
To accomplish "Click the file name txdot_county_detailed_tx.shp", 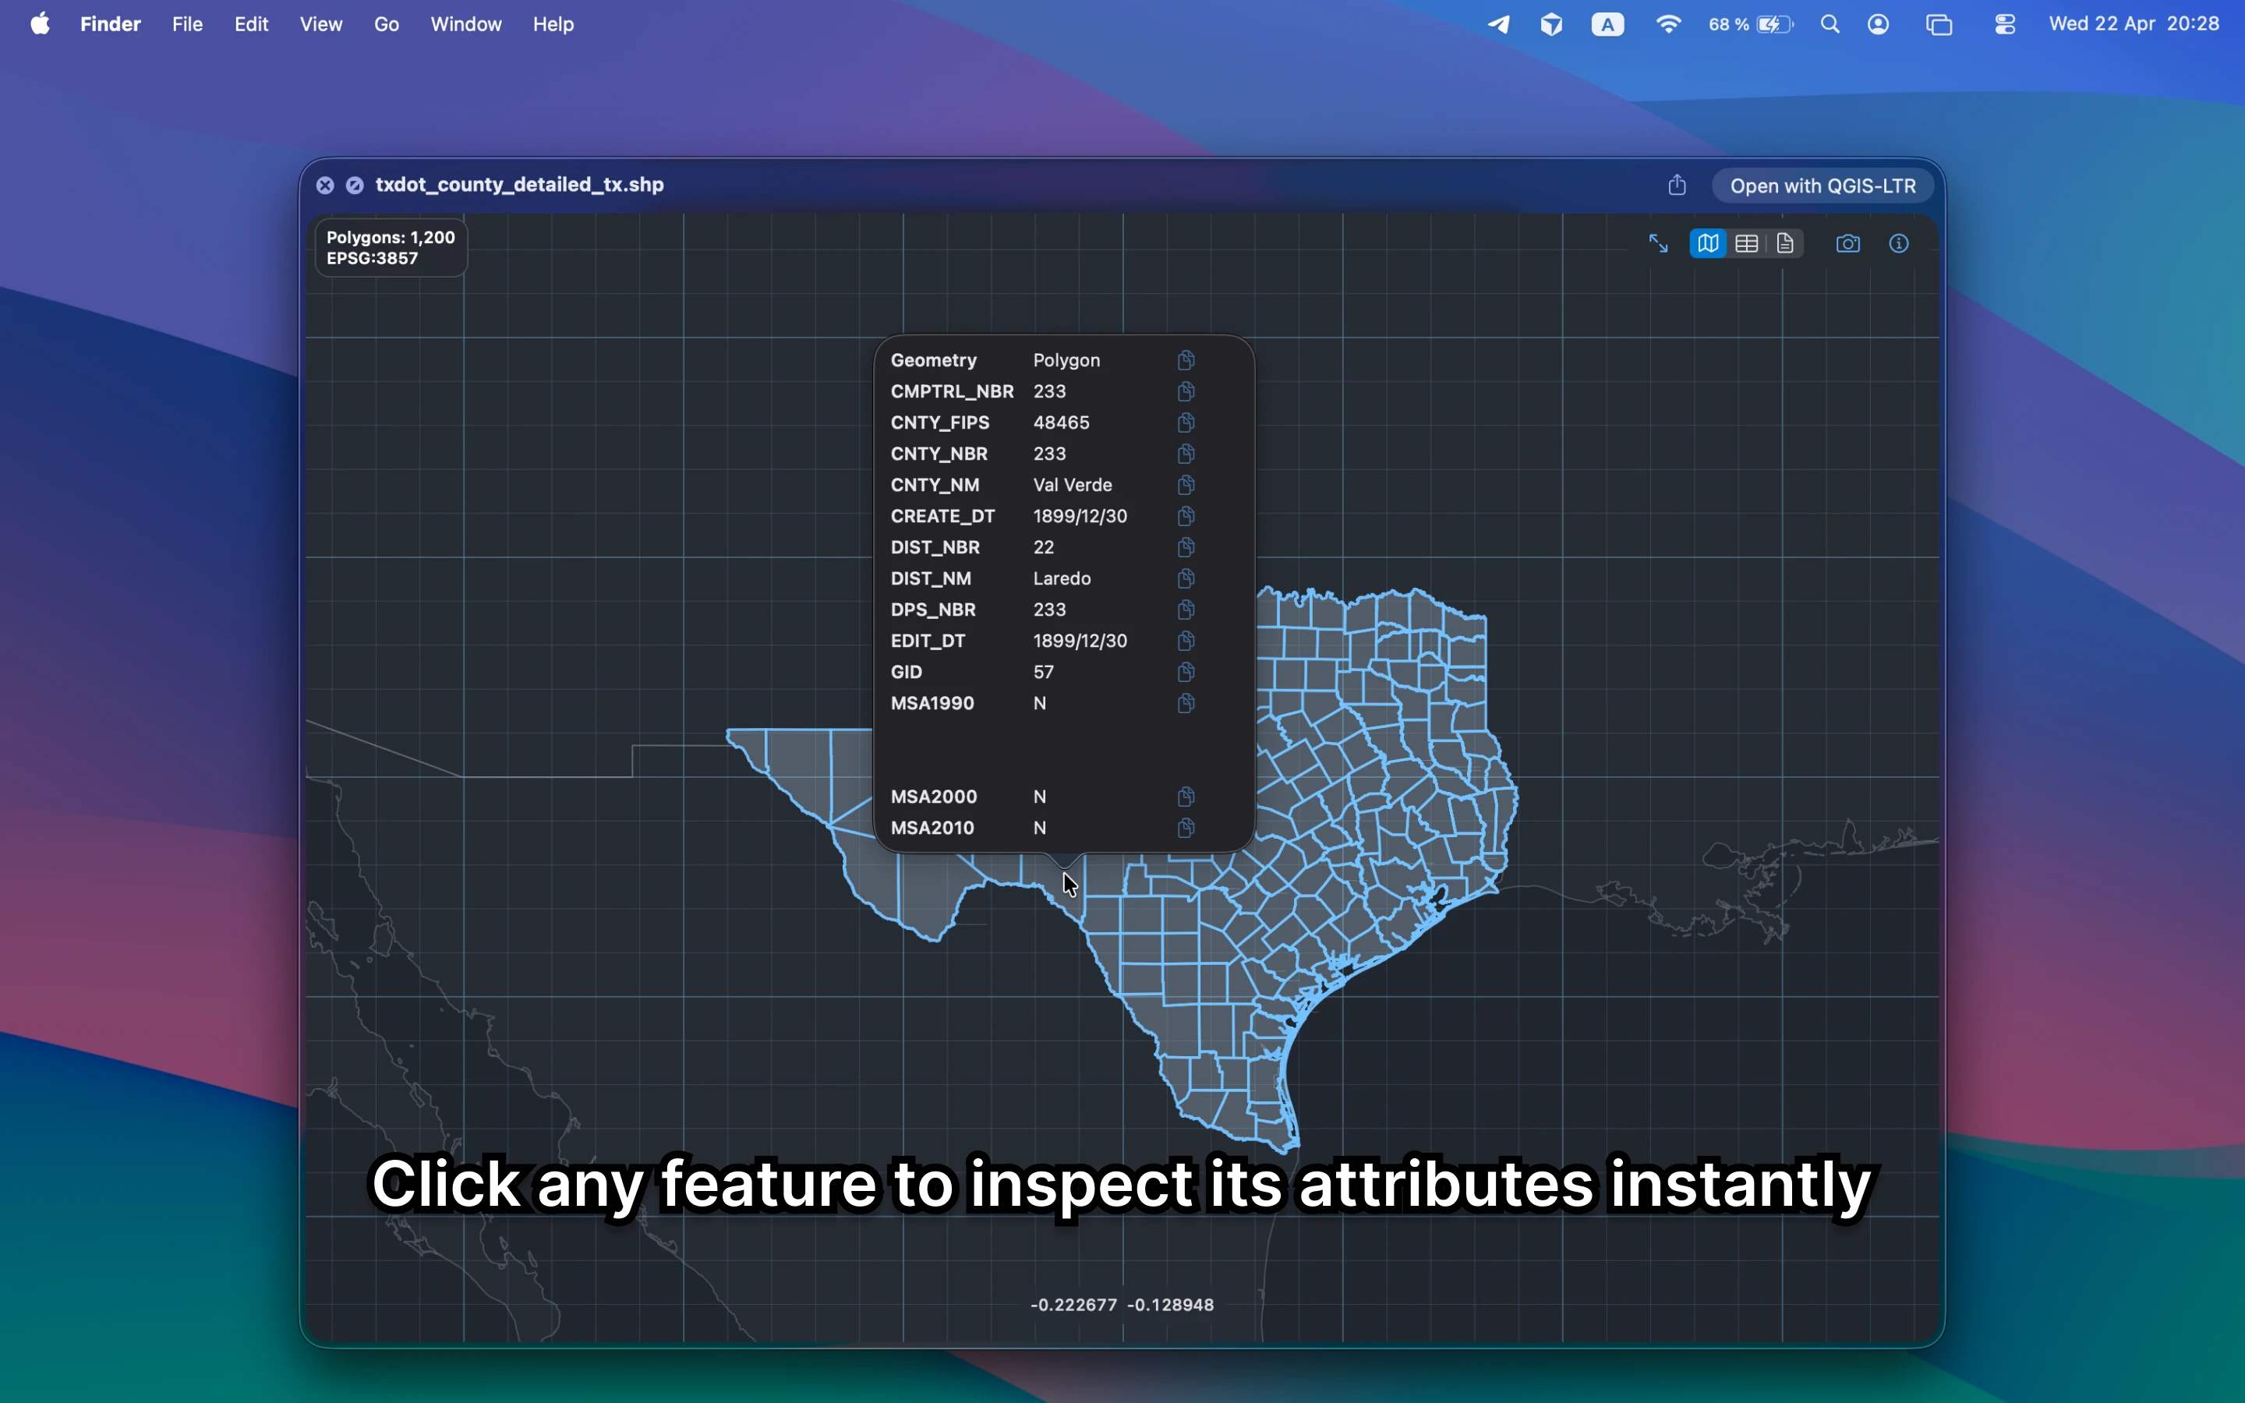I will (x=519, y=185).
